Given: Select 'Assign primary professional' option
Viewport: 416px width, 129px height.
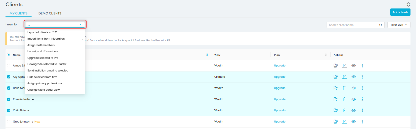Looking at the screenshot, I should 45,83.
